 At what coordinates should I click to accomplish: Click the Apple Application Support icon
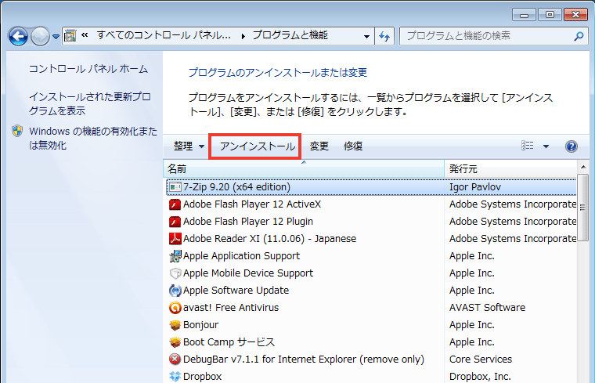click(175, 256)
